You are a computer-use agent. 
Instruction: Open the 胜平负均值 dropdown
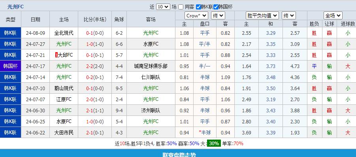(262, 16)
